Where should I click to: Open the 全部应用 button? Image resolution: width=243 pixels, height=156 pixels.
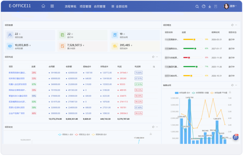click(119, 6)
